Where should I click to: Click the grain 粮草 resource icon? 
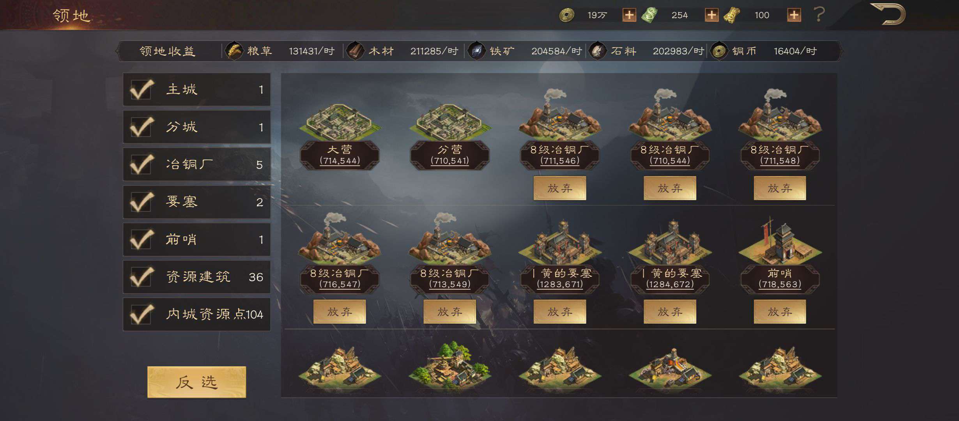[234, 51]
